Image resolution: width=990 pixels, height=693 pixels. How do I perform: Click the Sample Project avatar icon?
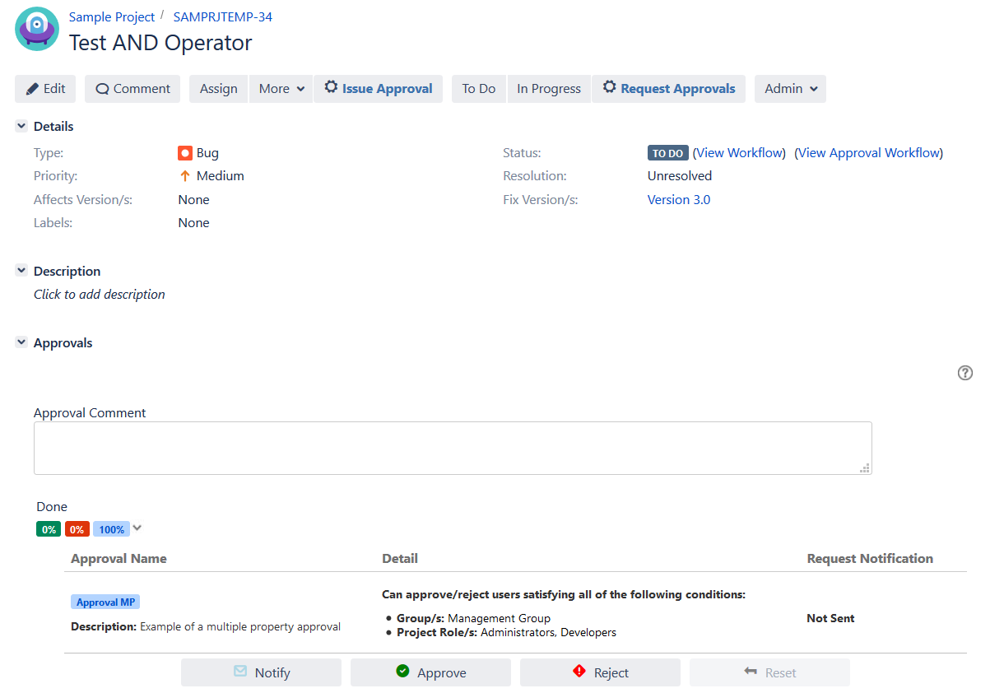(x=37, y=30)
